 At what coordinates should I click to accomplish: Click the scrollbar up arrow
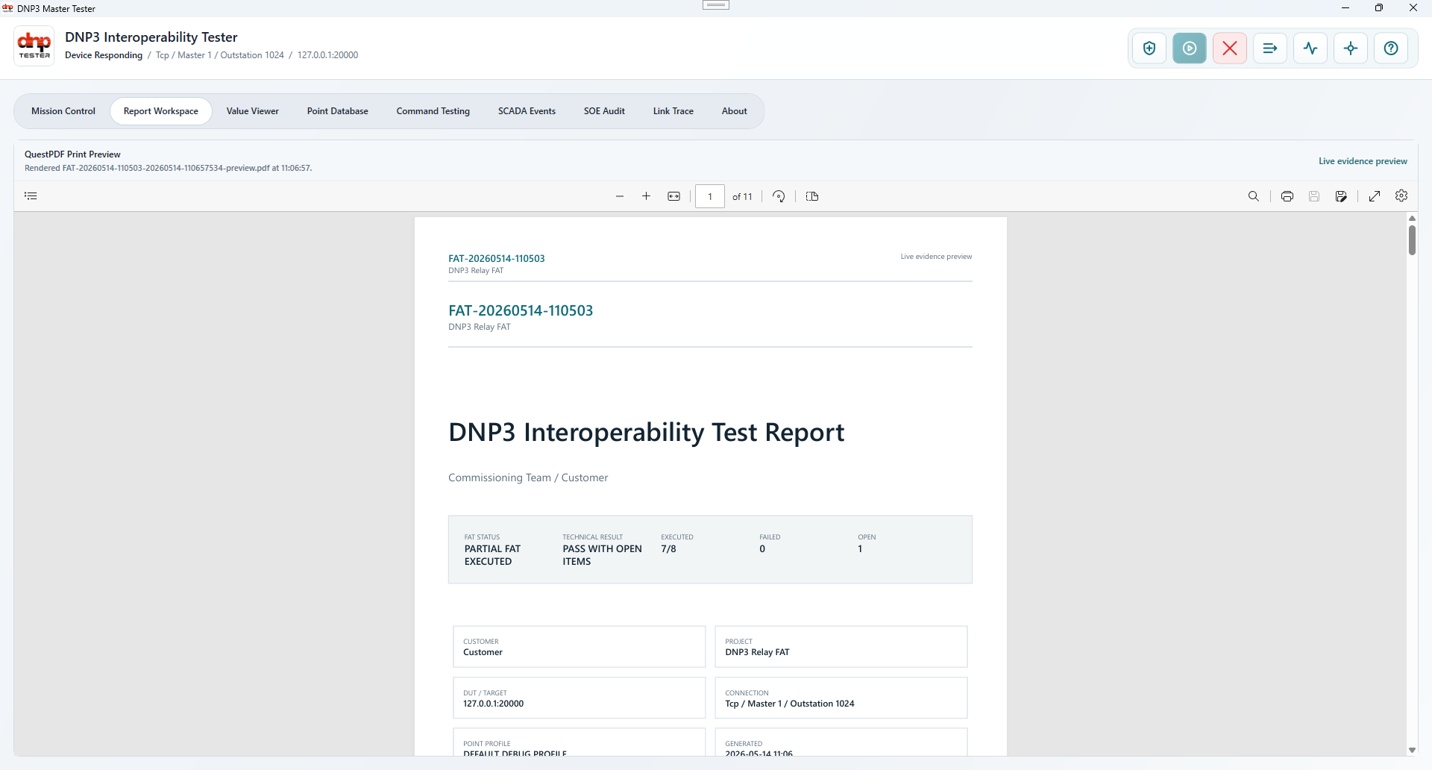(x=1412, y=218)
